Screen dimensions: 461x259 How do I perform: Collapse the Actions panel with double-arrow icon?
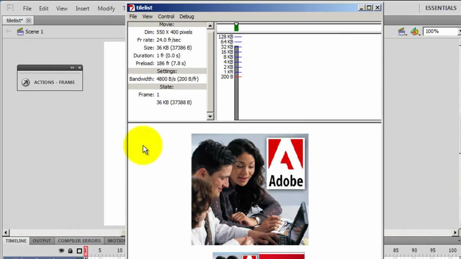72,68
